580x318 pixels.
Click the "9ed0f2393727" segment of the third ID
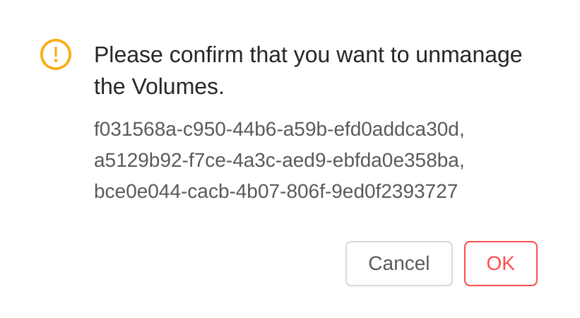coord(398,192)
